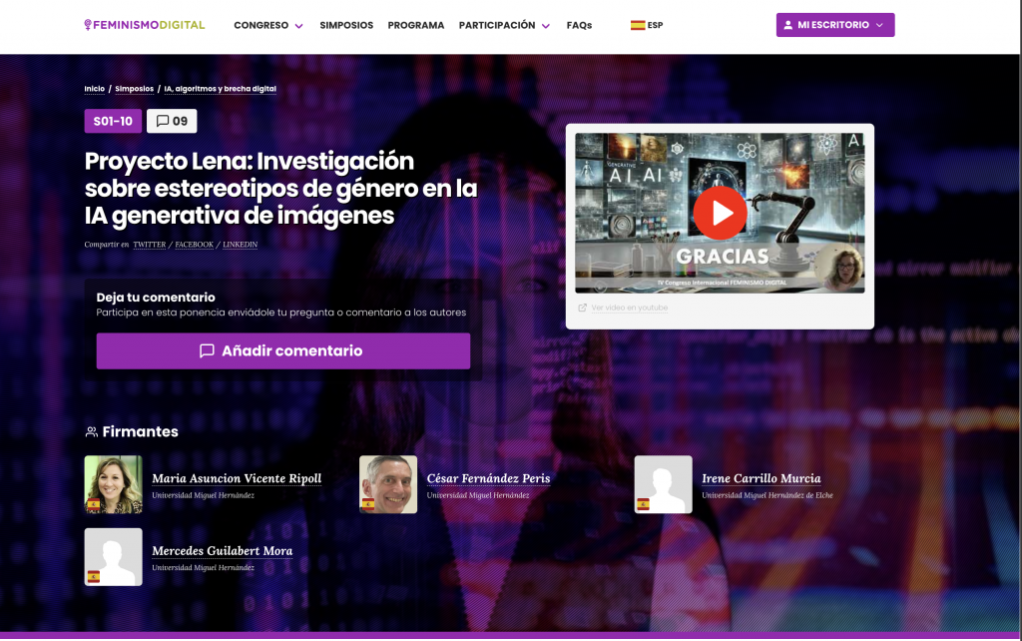Image resolution: width=1022 pixels, height=641 pixels.
Task: Follow the Ver video en youtube link
Action: 629,308
